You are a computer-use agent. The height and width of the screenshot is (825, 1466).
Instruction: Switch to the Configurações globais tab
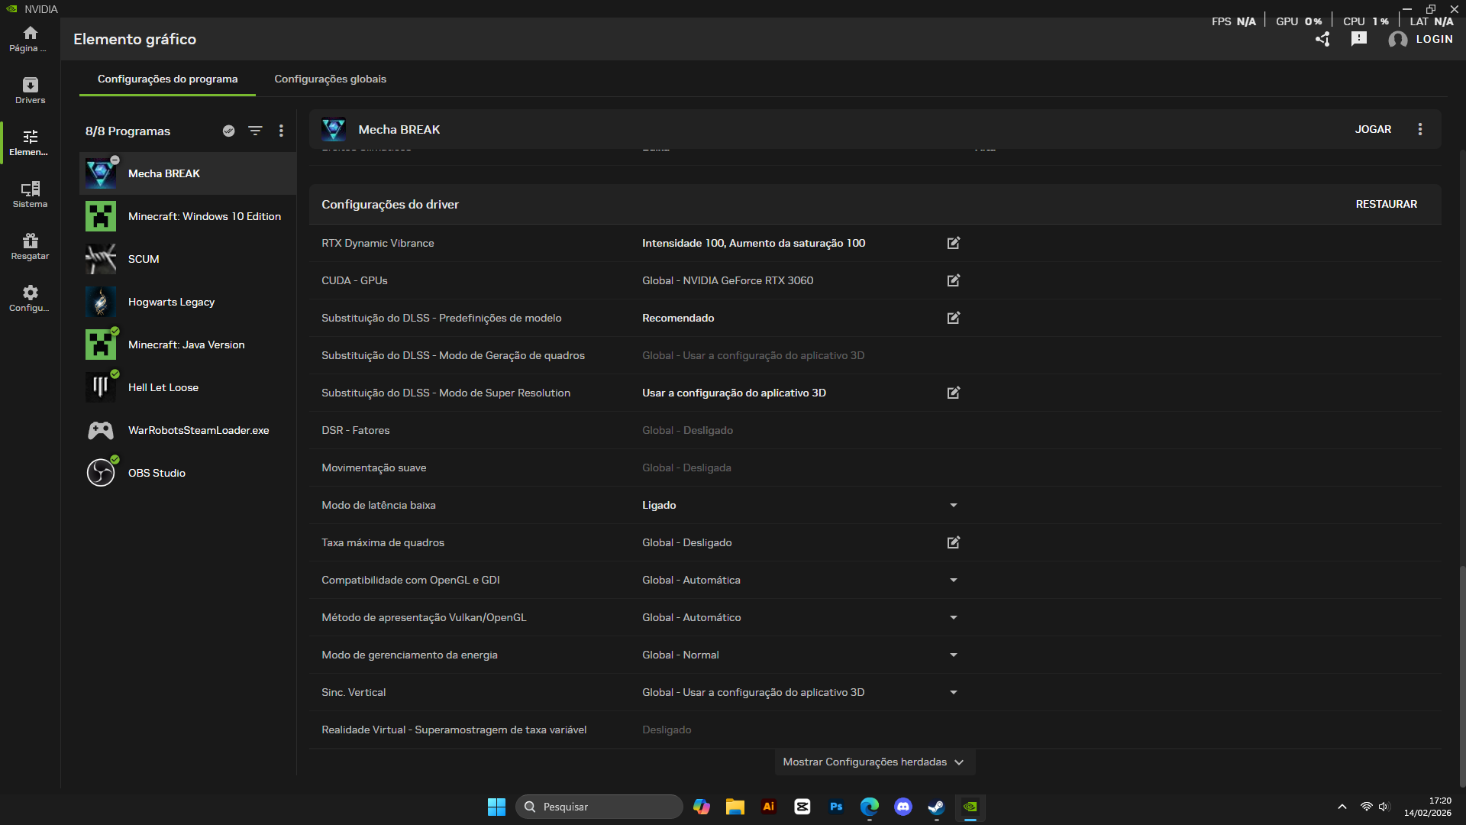point(330,79)
